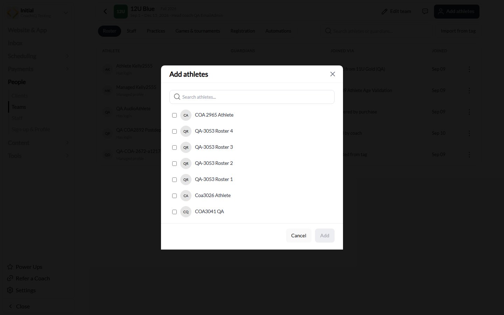Open Refer a Coach link
The width and height of the screenshot is (504, 315).
coord(29,279)
